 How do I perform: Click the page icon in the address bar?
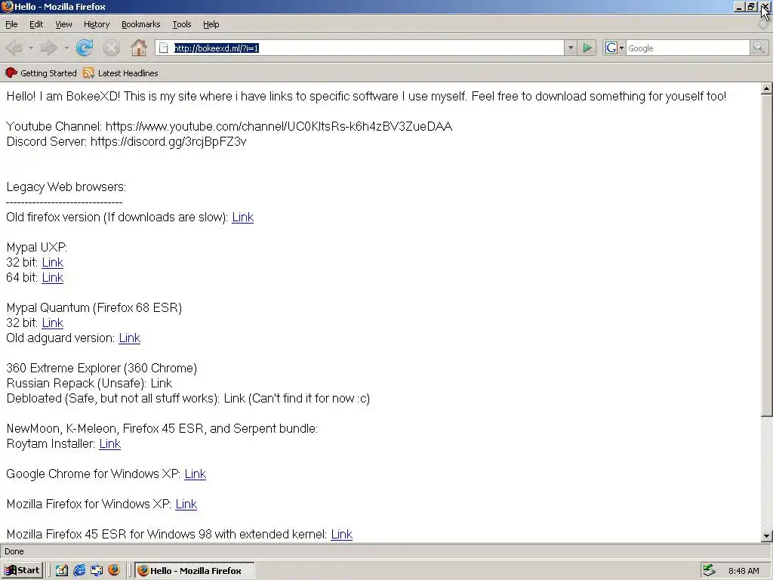pos(164,48)
